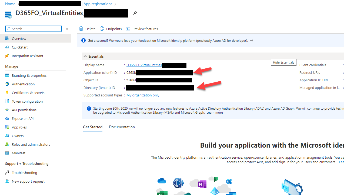Open the more options ellipsis
The image size is (344, 195).
(x=144, y=13)
